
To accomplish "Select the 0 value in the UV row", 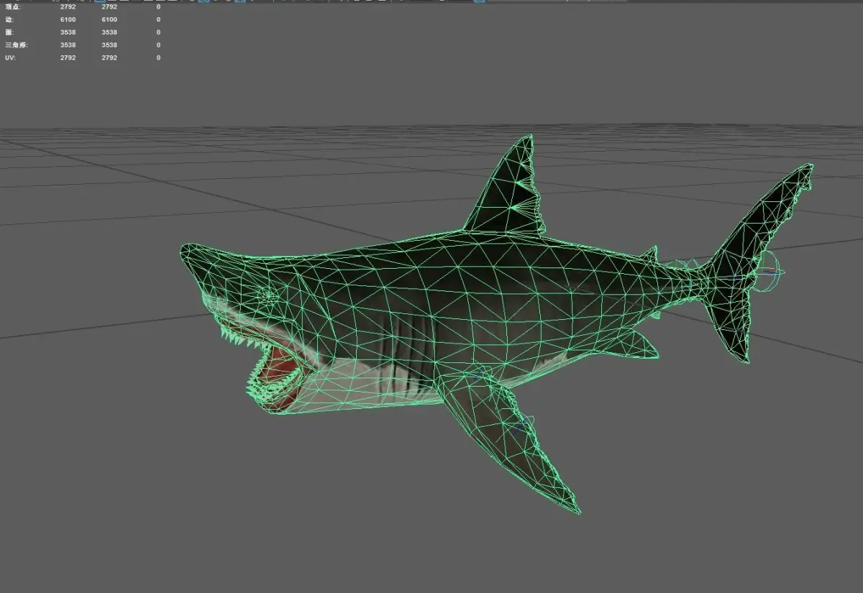I will [x=158, y=58].
